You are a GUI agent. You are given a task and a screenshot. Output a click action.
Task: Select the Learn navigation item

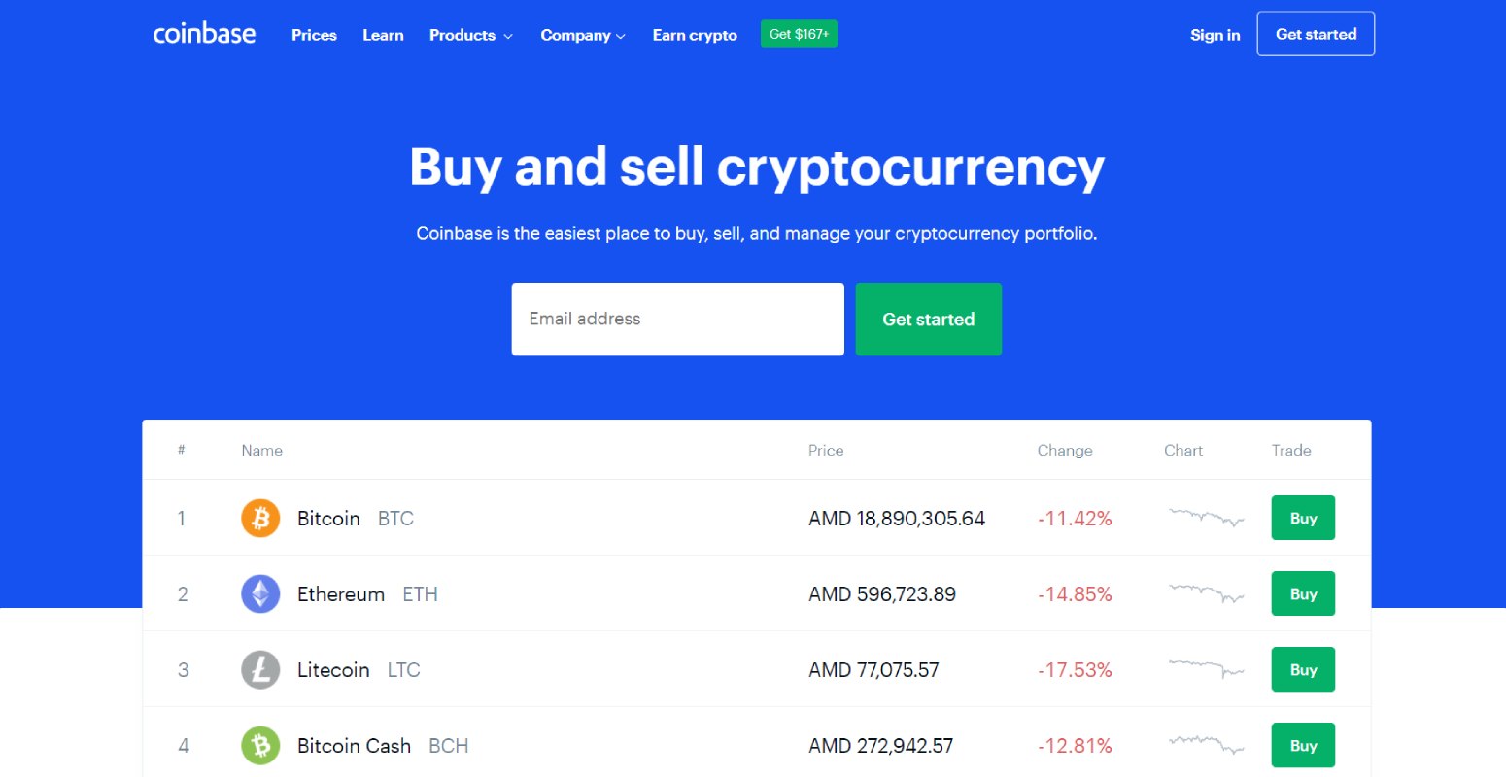click(383, 35)
